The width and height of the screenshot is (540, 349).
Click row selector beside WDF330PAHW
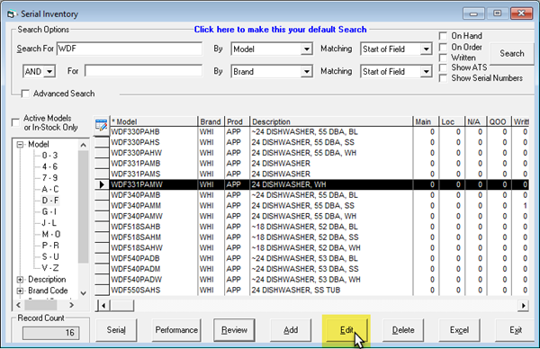(102, 153)
